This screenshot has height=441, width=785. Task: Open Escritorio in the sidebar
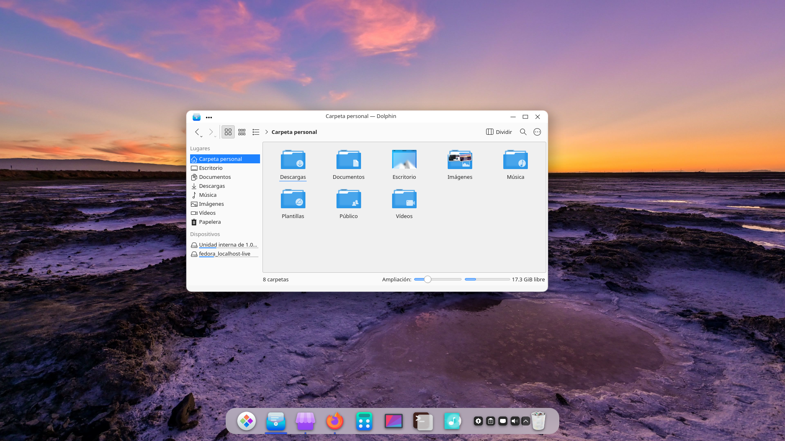point(225,168)
